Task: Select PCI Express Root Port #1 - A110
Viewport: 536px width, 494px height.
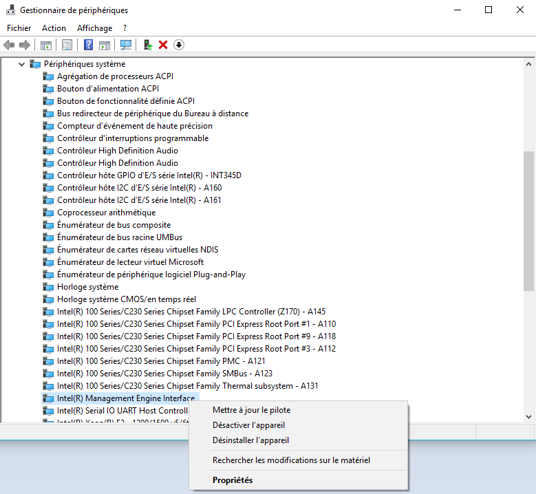Action: coord(196,324)
